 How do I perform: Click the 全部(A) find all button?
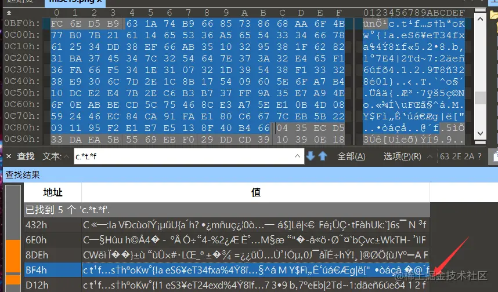tap(351, 156)
